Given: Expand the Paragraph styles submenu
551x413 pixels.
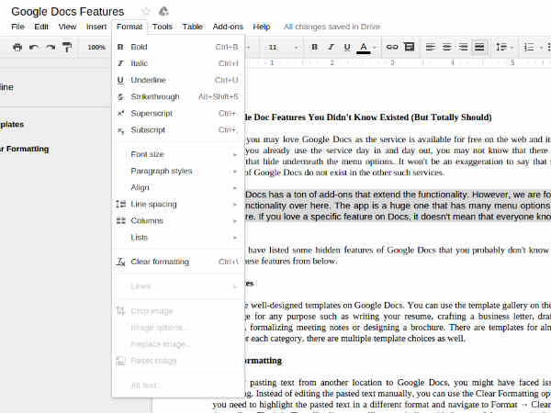Looking at the screenshot, I should pos(161,171).
